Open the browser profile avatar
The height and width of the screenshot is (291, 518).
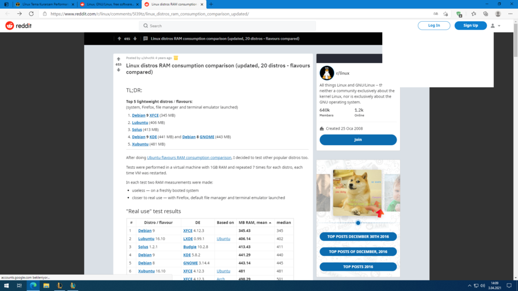tap(498, 14)
